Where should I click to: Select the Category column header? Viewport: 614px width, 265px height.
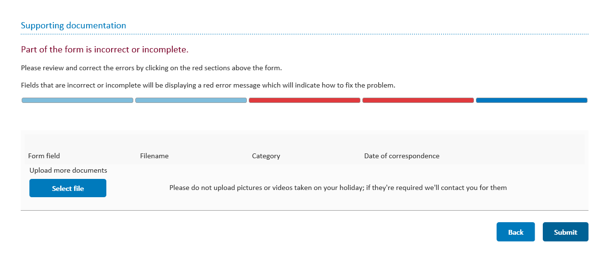tap(266, 156)
